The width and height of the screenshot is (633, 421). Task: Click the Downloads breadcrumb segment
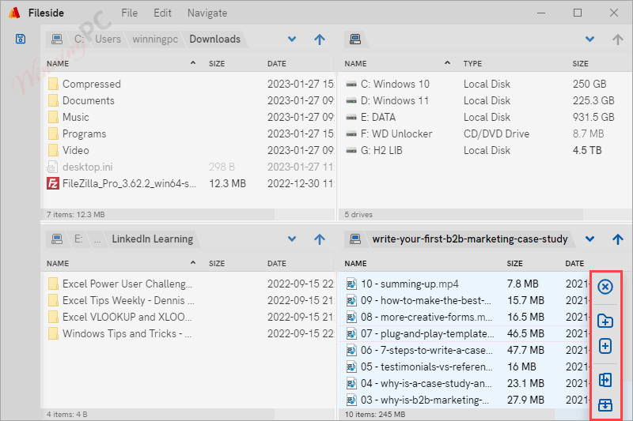tap(214, 39)
